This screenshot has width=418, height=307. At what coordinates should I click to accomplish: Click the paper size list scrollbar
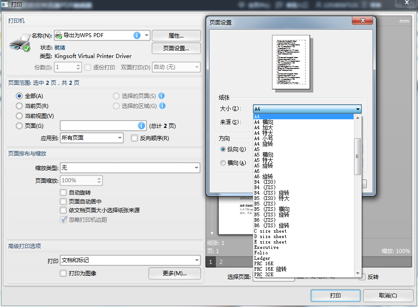[x=358, y=154]
